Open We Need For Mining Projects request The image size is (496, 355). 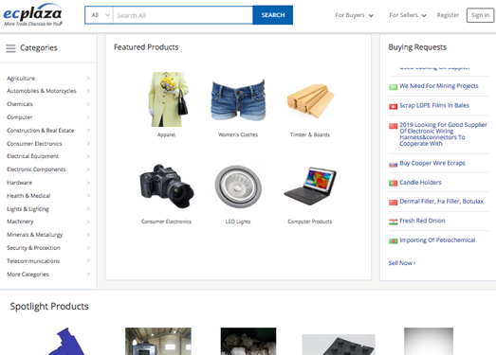[439, 86]
